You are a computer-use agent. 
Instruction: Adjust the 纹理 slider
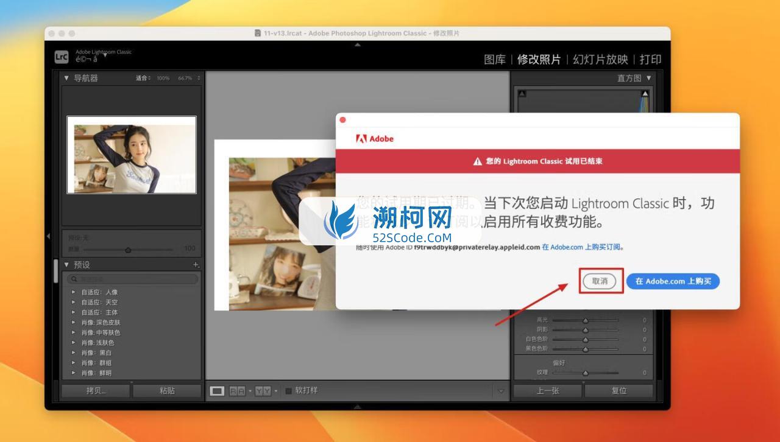click(586, 373)
